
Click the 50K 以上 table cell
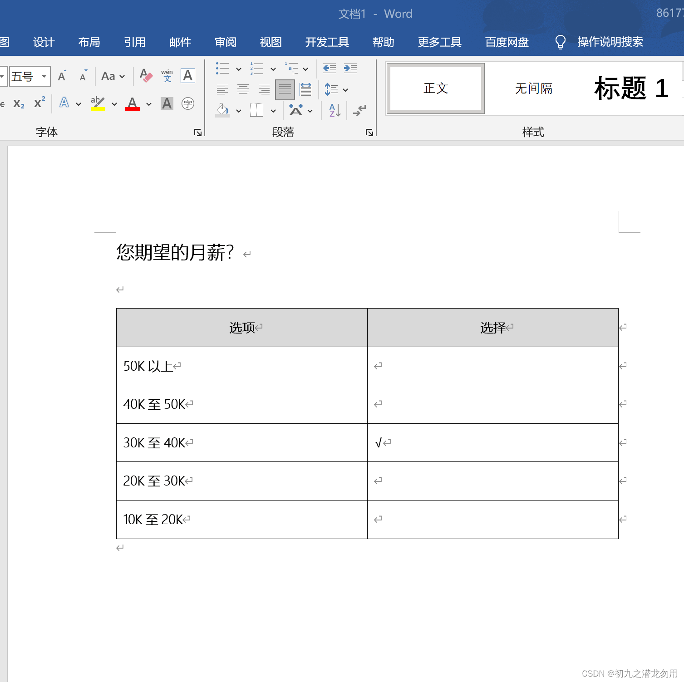coord(242,366)
